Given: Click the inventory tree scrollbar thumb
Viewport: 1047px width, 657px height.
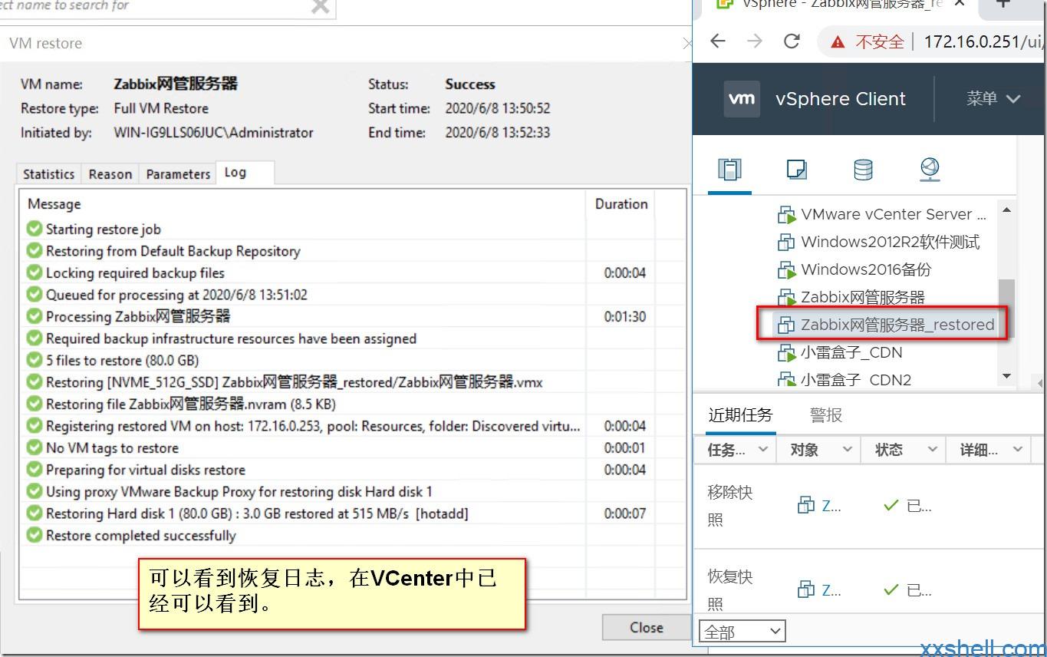Looking at the screenshot, I should pyautogui.click(x=1006, y=307).
